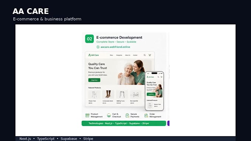Click the green Technologies banner

(124, 123)
